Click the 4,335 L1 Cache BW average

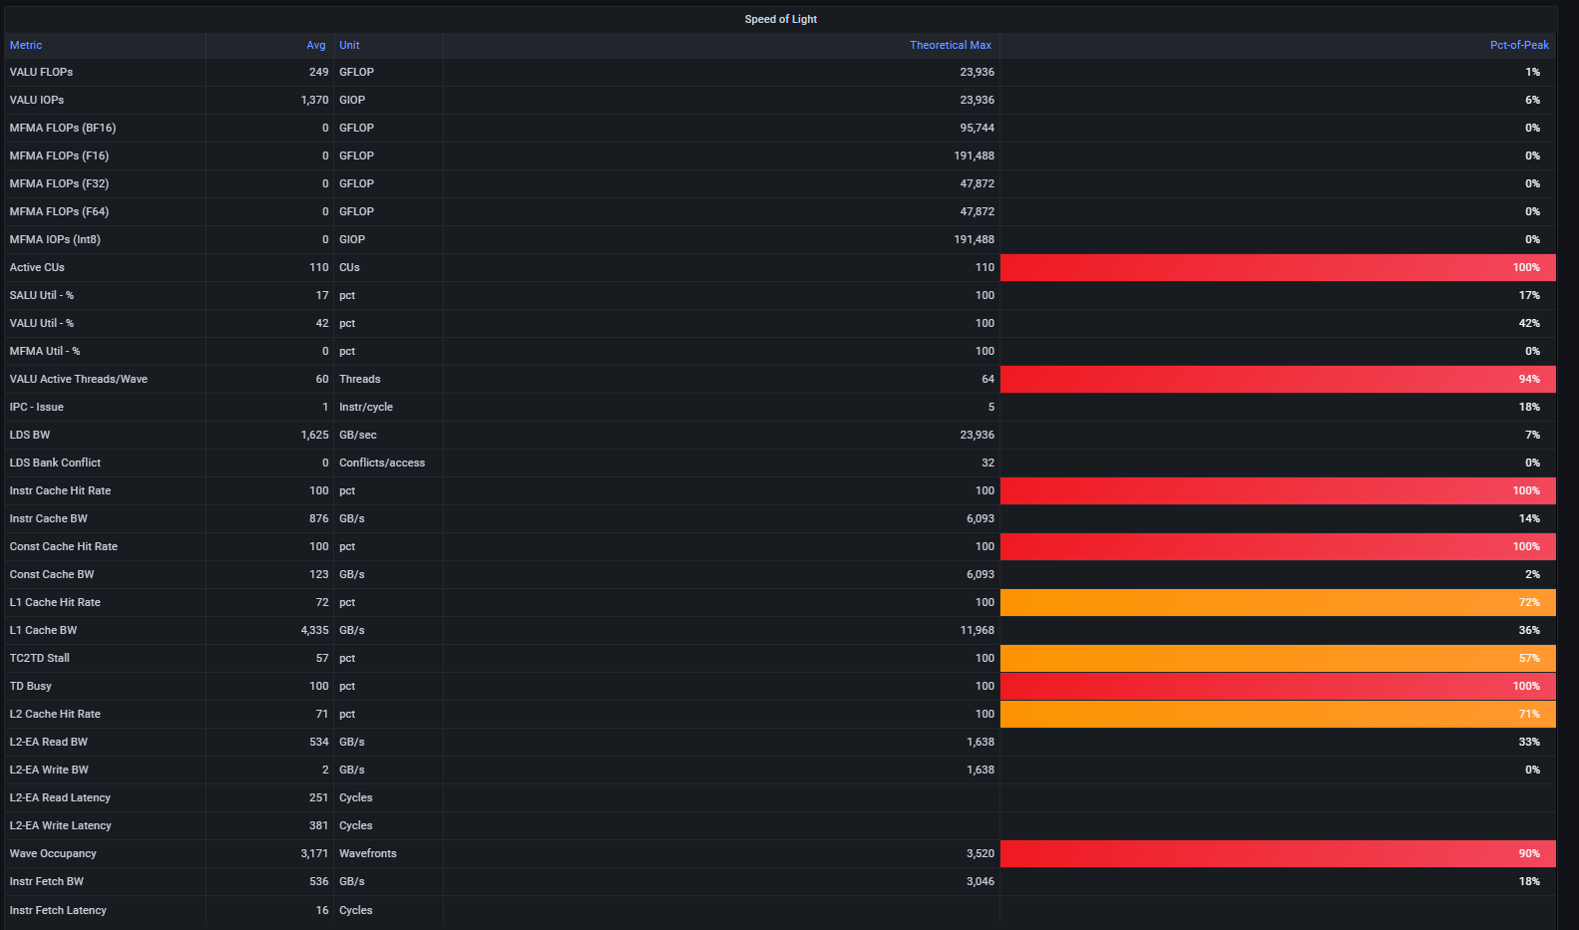click(x=314, y=630)
